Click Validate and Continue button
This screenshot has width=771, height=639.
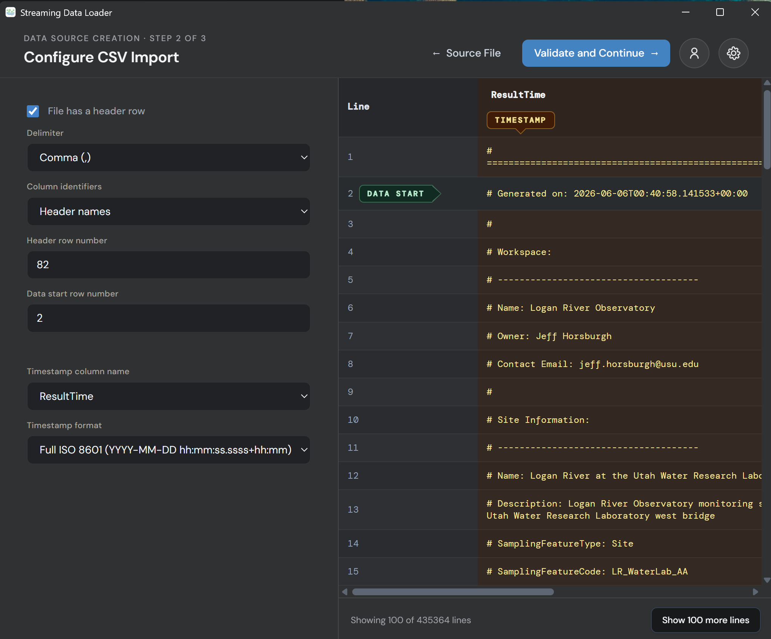click(596, 53)
